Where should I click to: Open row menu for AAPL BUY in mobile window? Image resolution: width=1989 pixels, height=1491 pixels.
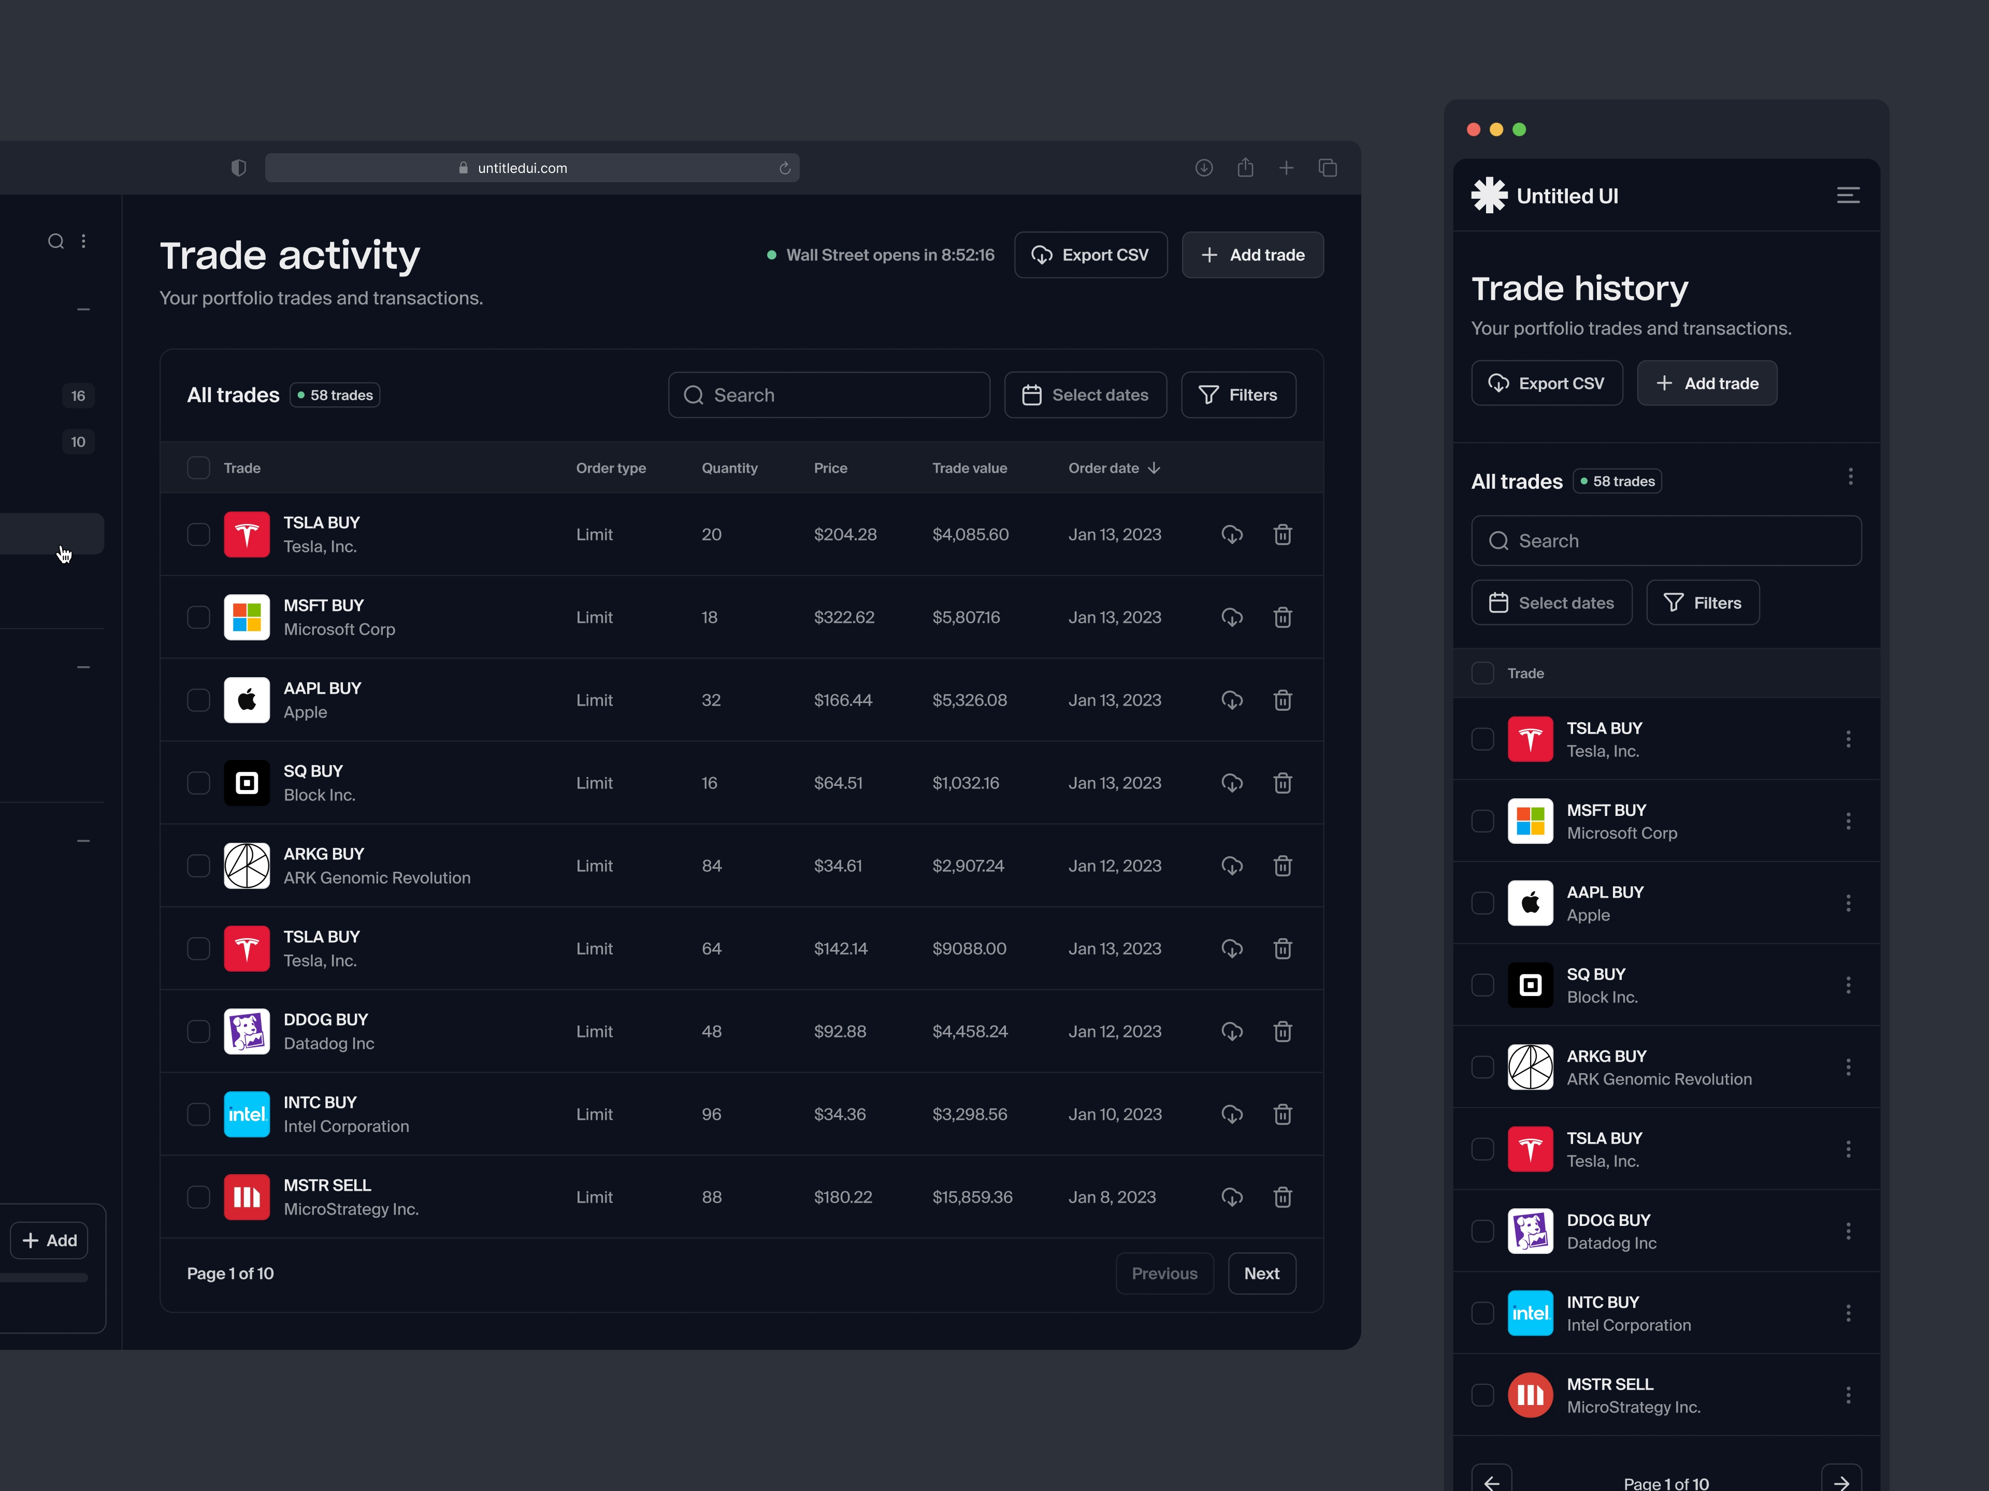pyautogui.click(x=1848, y=902)
